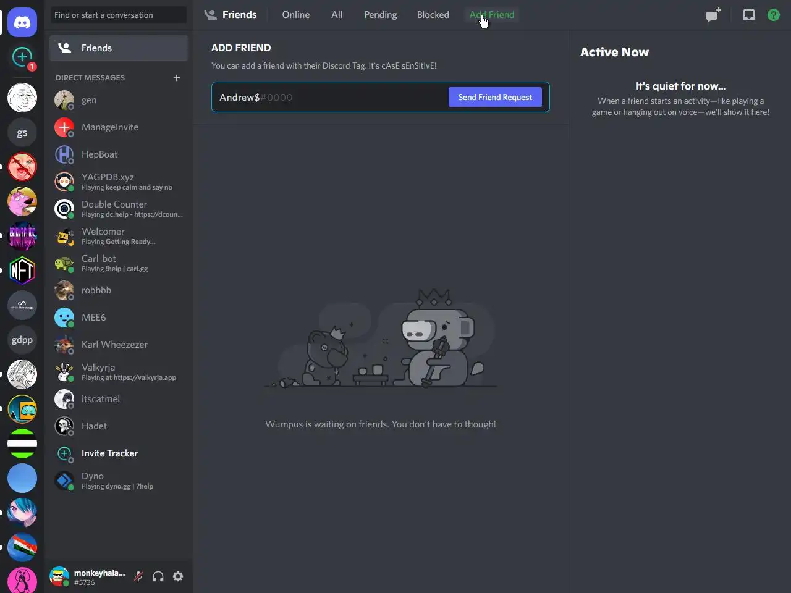Create a DM with the plus icon
Viewport: 791px width, 593px height.
point(177,78)
